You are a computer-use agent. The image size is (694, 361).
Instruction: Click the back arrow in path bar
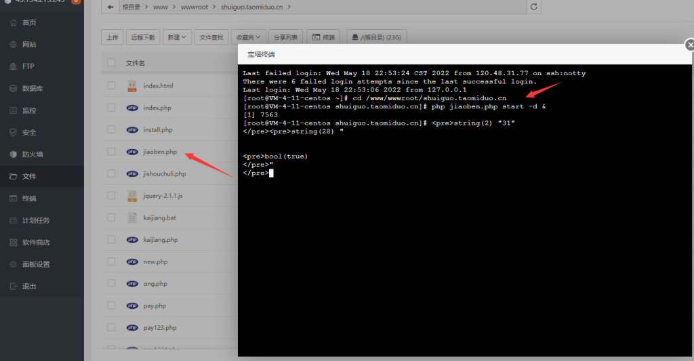tap(110, 7)
